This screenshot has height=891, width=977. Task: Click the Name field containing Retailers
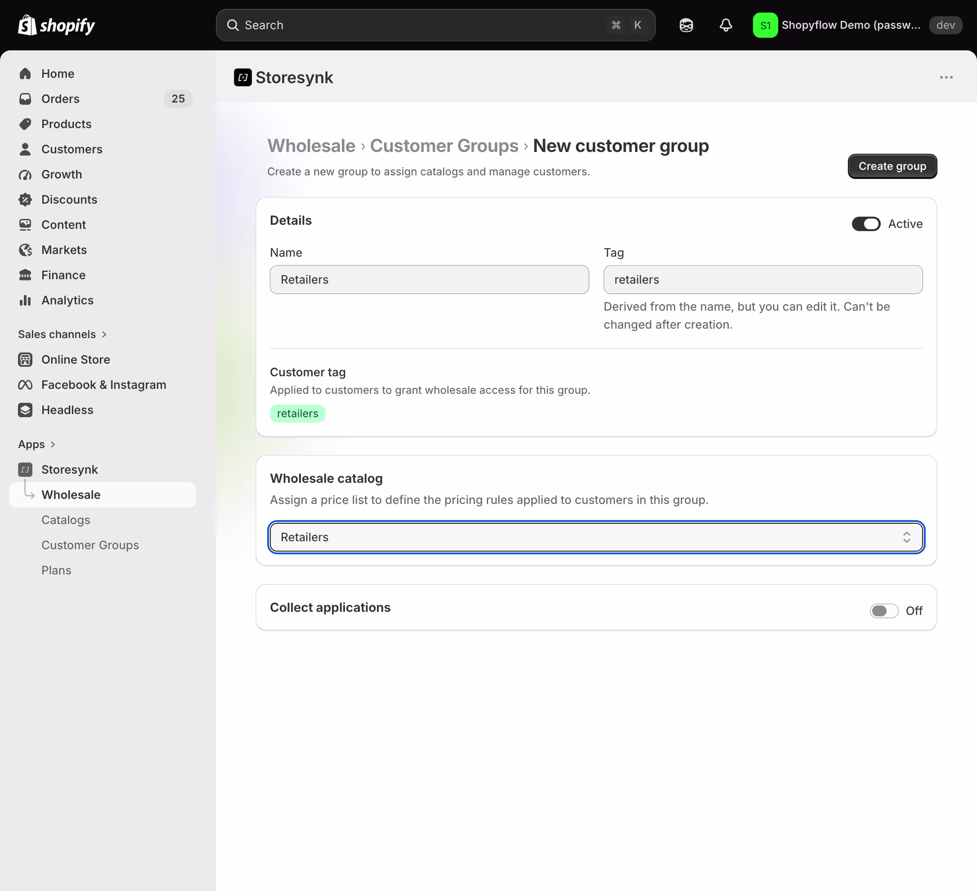pos(430,280)
